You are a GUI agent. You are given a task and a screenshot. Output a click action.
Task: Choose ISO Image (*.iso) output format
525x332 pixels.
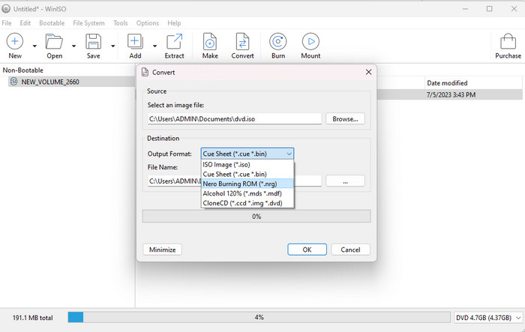point(247,165)
